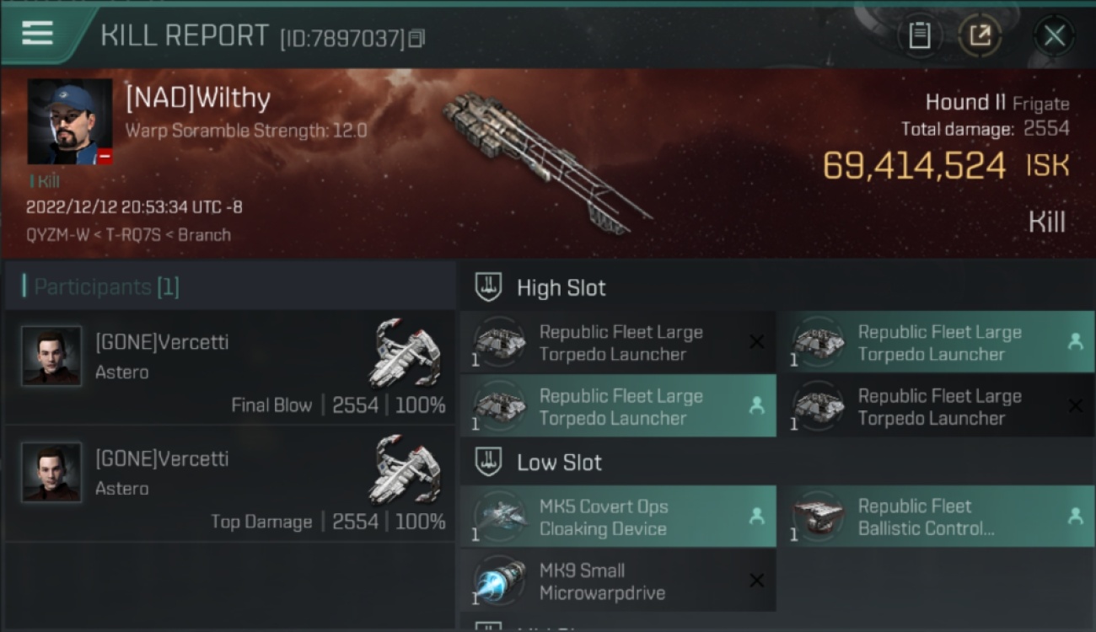
Task: Open Wilthy's pilot portrait
Action: coord(70,122)
